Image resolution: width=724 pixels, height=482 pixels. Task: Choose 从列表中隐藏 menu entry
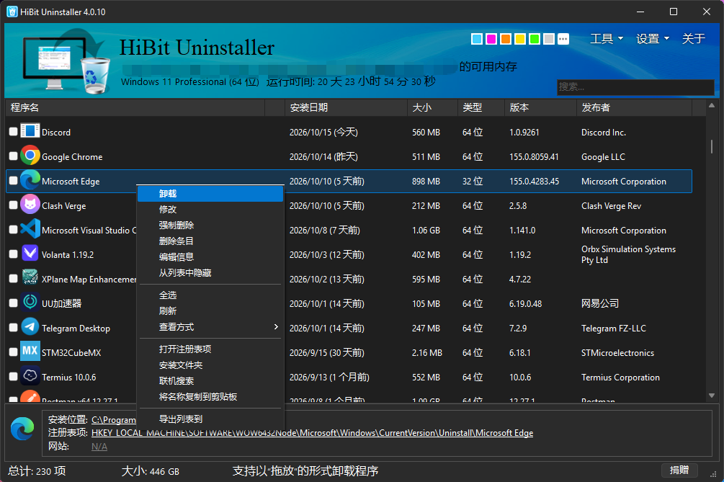click(x=210, y=273)
